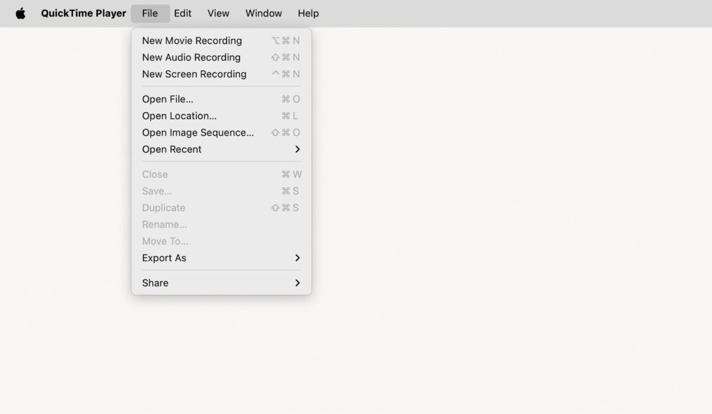Select New Screen Recording
The image size is (712, 414).
click(x=221, y=74)
